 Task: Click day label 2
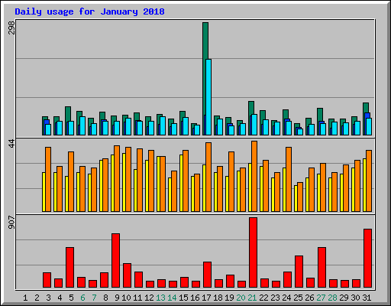click(37, 298)
